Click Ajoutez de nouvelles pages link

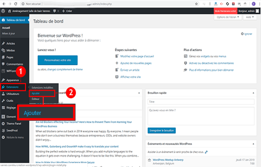136,63
